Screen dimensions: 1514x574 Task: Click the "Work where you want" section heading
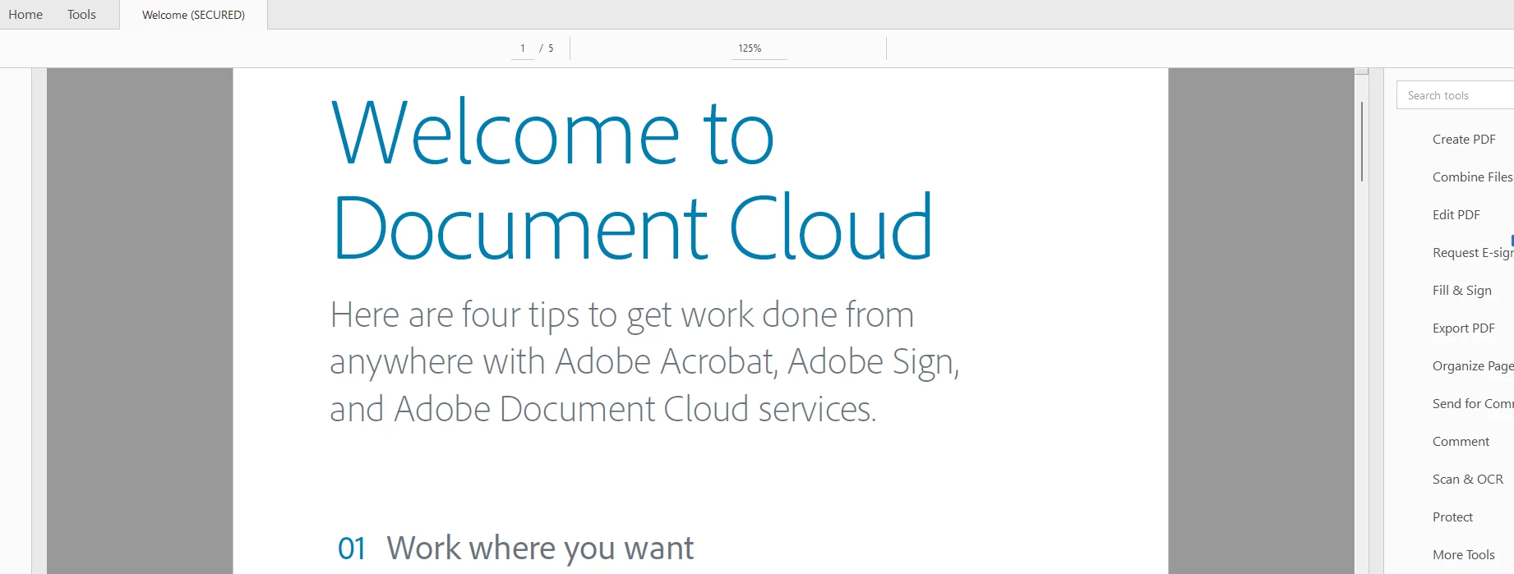pos(540,548)
